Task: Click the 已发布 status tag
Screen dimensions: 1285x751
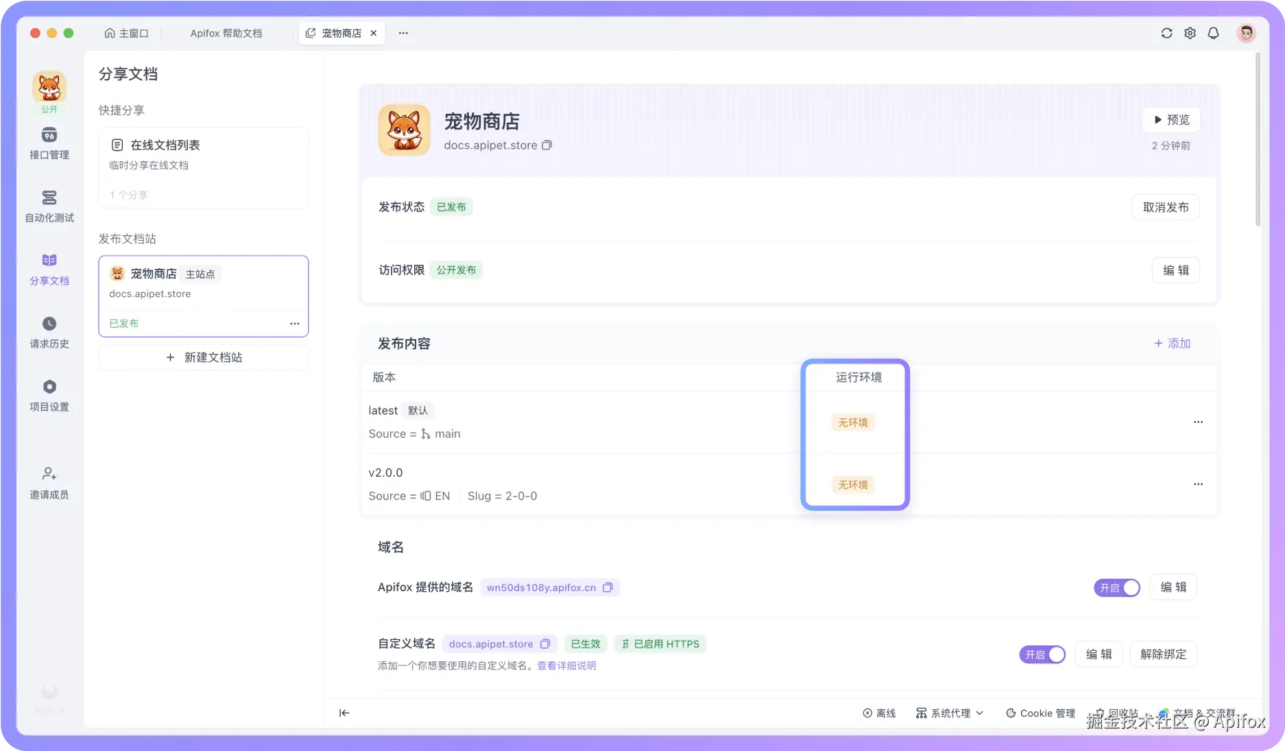Action: pyautogui.click(x=451, y=207)
